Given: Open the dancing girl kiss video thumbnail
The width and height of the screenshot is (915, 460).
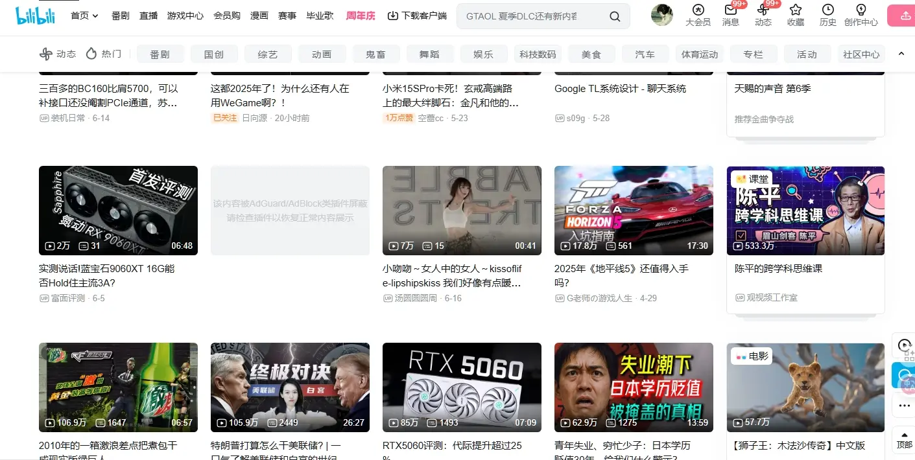Looking at the screenshot, I should [x=462, y=211].
